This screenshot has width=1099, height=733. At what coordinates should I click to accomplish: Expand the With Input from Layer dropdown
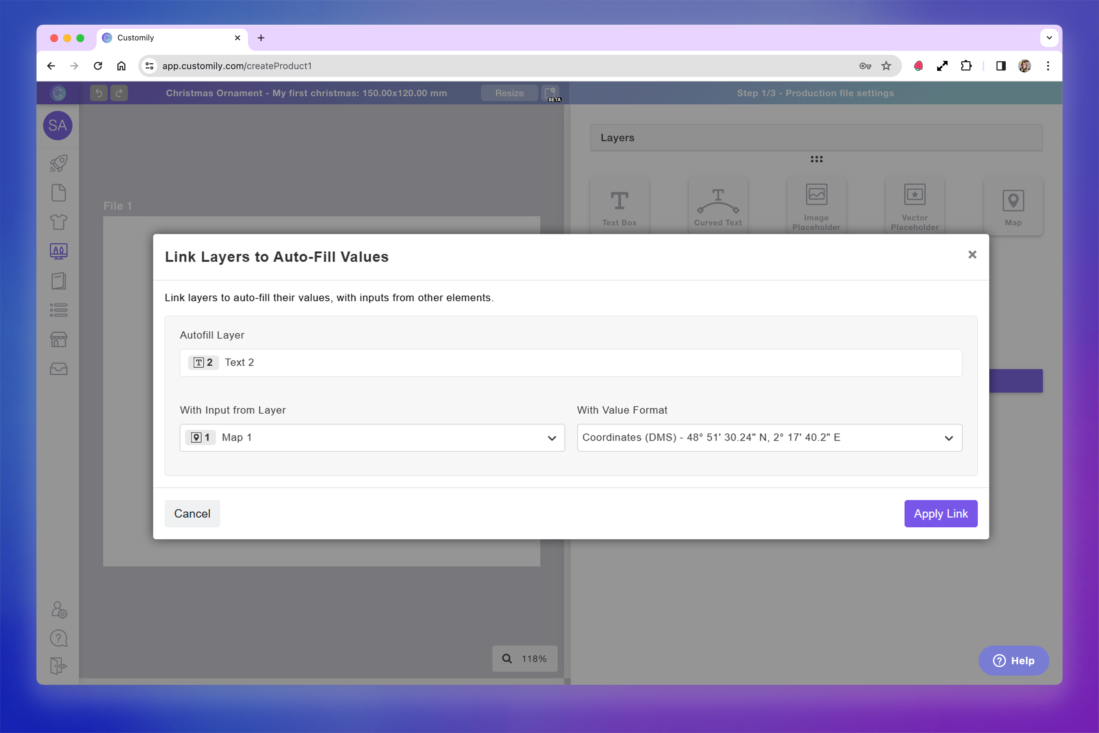(x=372, y=438)
